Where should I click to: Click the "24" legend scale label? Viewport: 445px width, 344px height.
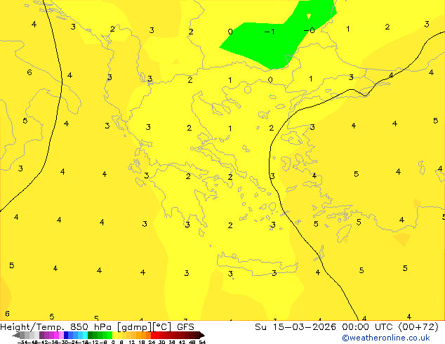[x=152, y=342]
